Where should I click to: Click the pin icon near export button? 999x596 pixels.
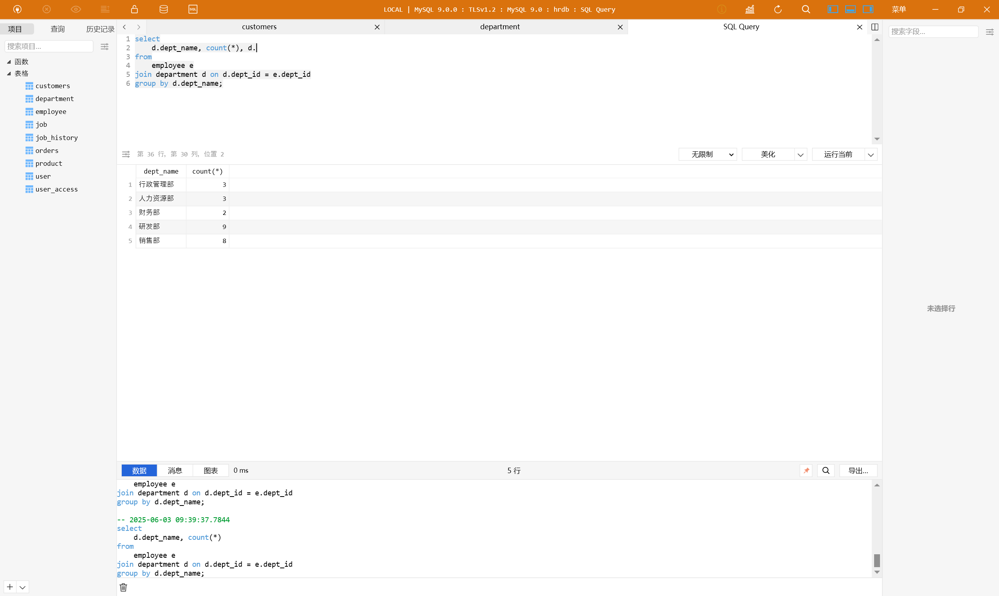coord(806,470)
